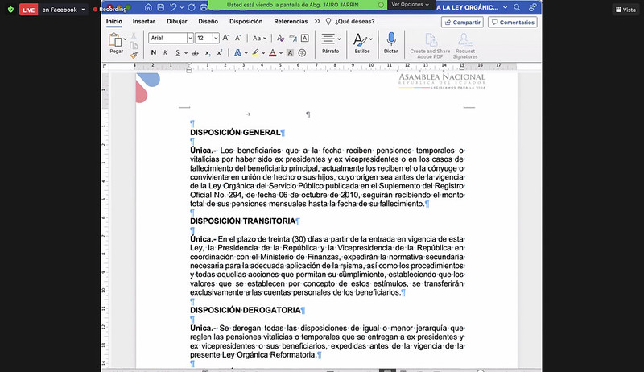This screenshot has height=372, width=644.
Task: Open the highlight color picker arrow
Action: point(263,53)
